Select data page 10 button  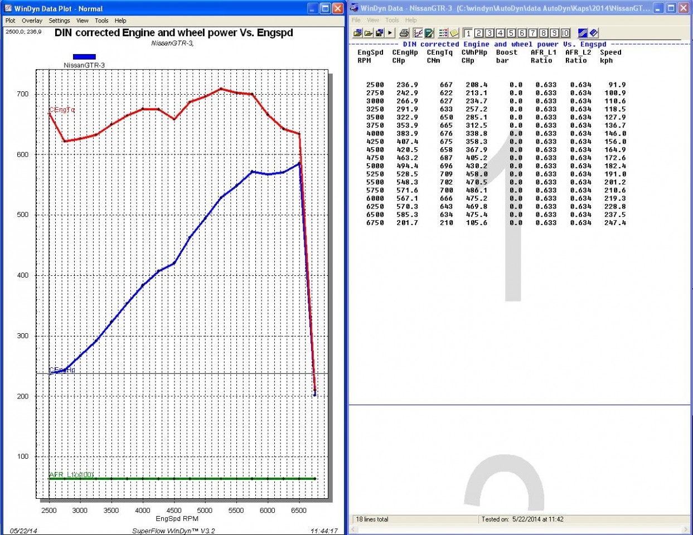565,33
